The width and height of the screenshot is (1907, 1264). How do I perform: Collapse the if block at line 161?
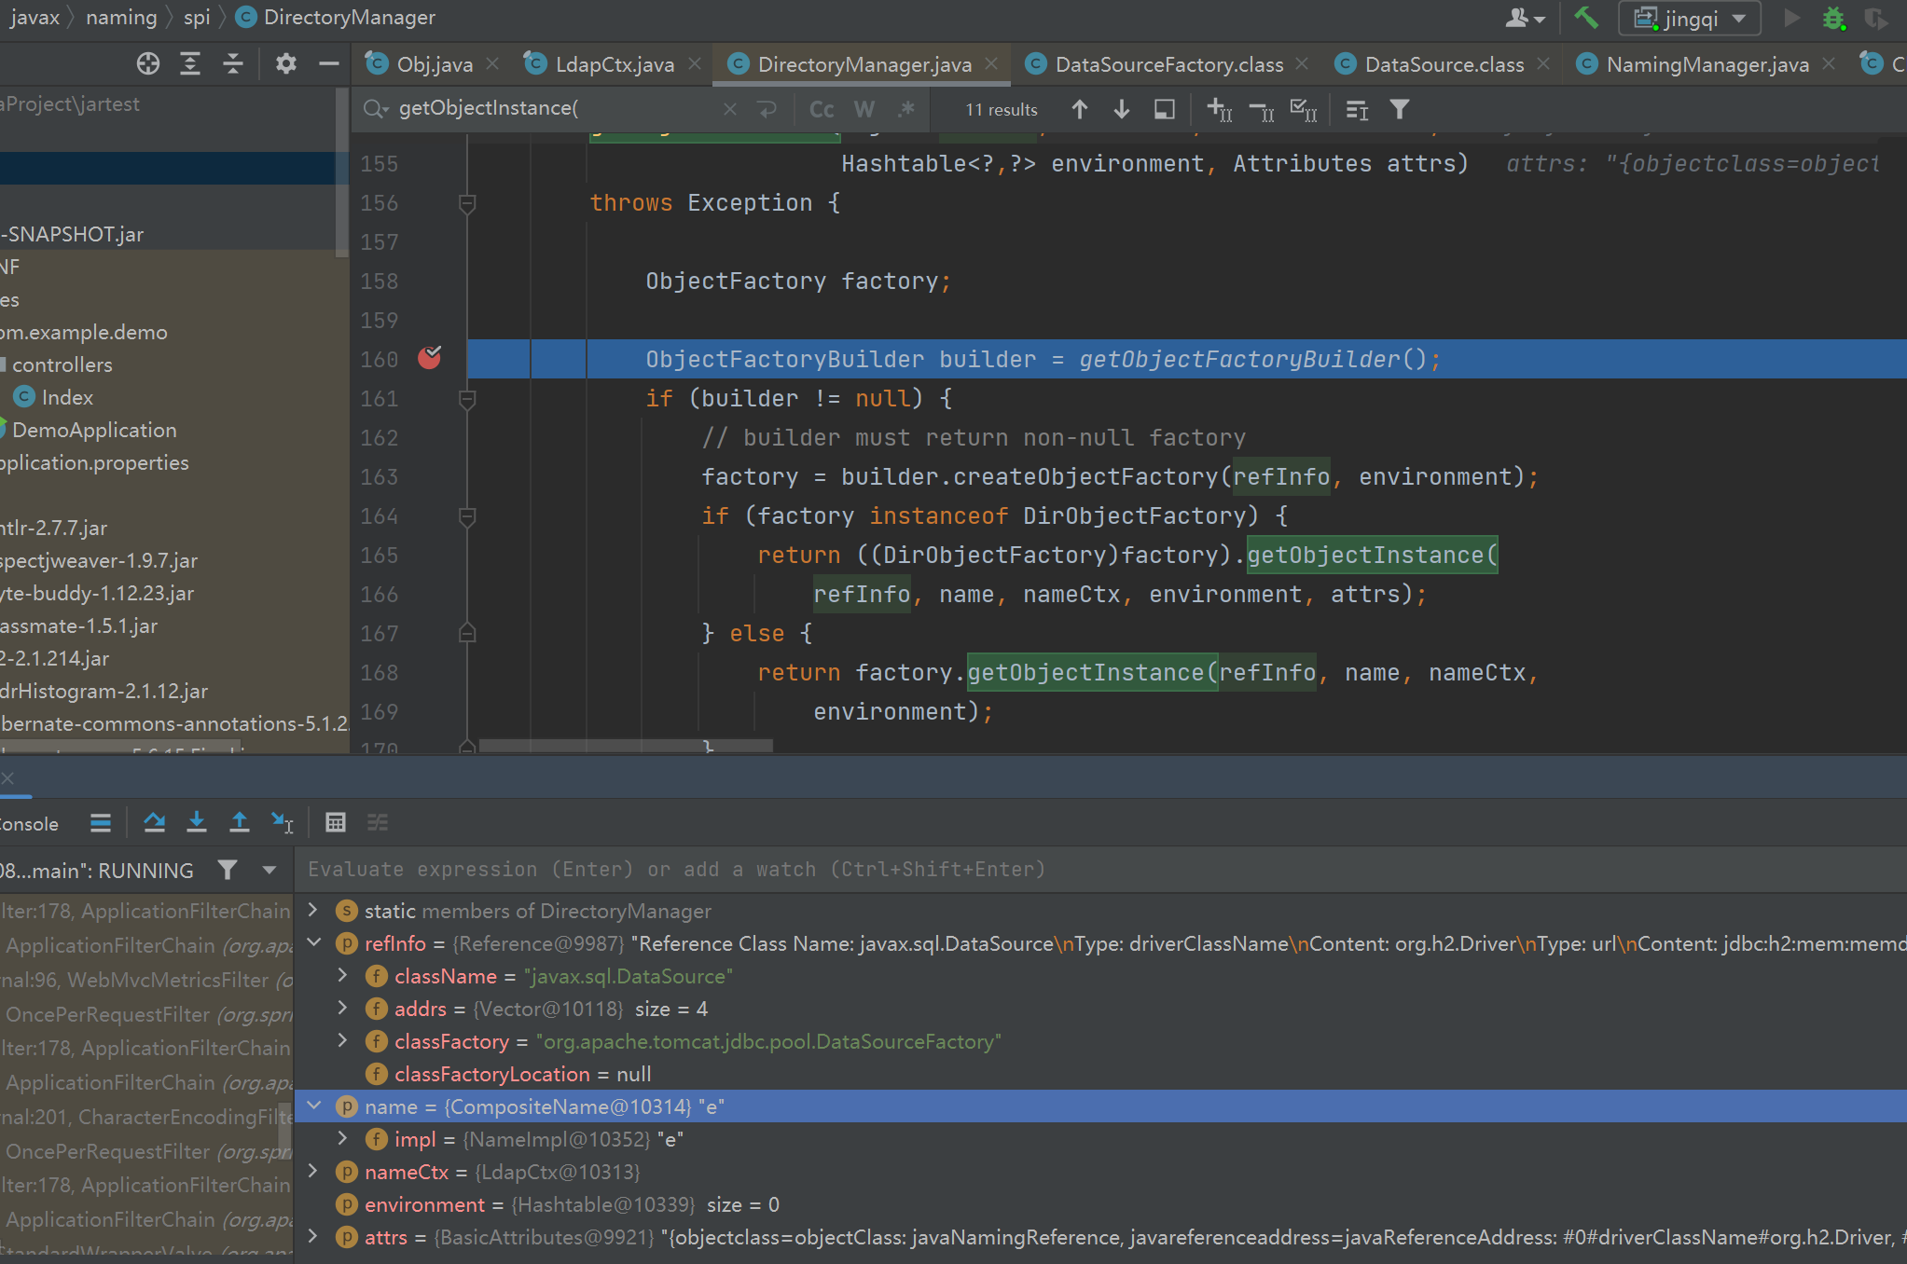coord(468,399)
